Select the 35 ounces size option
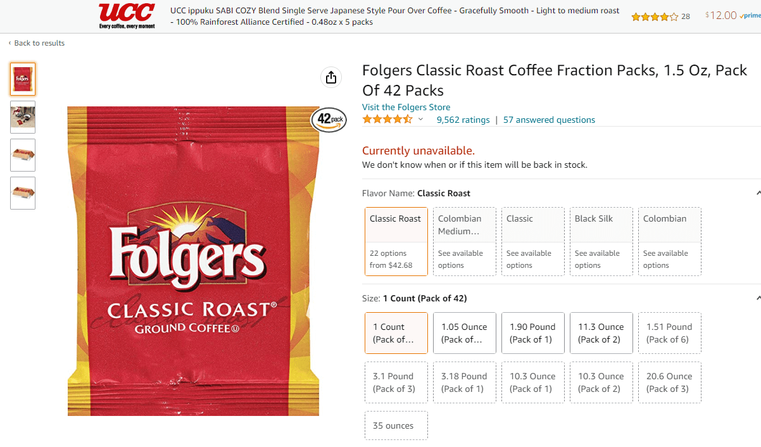Screen dimensions: 761x447 click(396, 425)
